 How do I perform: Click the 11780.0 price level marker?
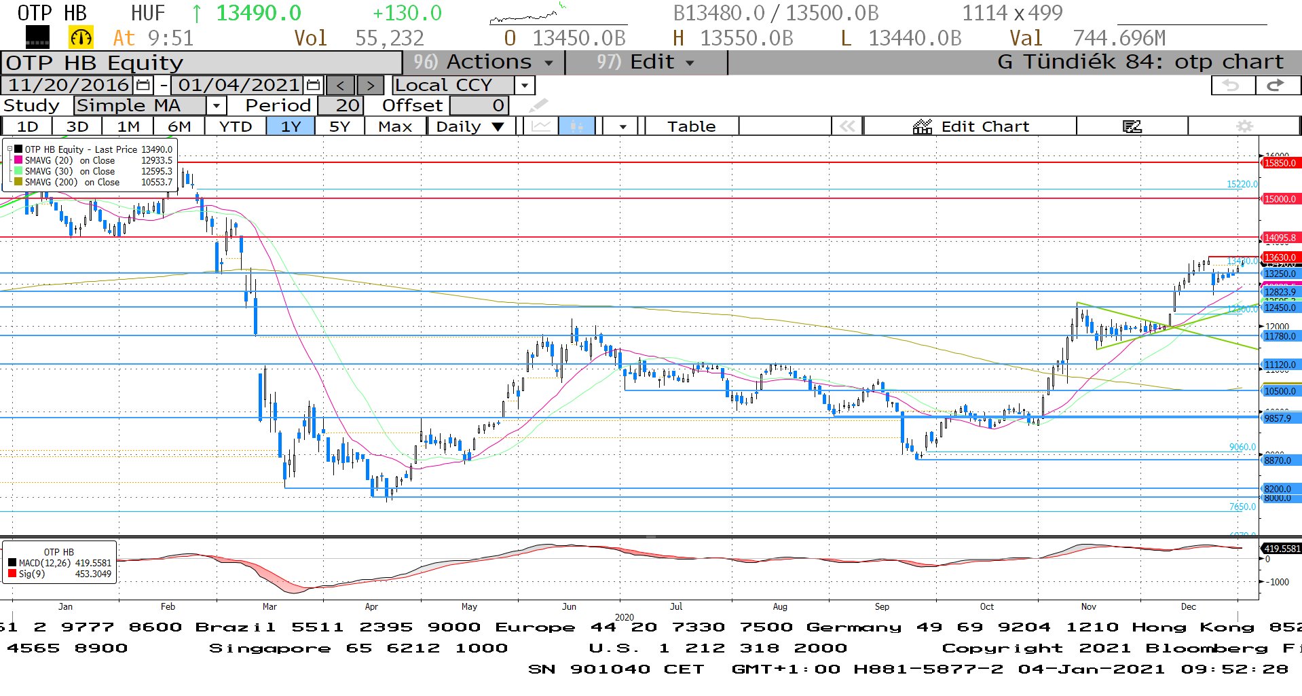click(x=1280, y=336)
